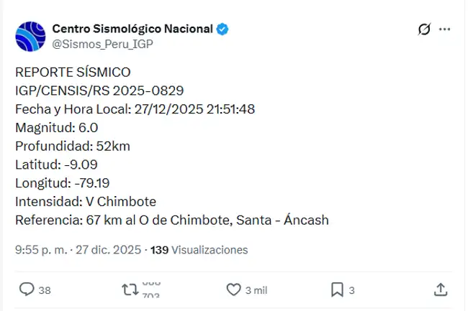Image resolution: width=468 pixels, height=311 pixels.
Task: Click the Centro Sismológico Nacional account name
Action: (x=132, y=29)
